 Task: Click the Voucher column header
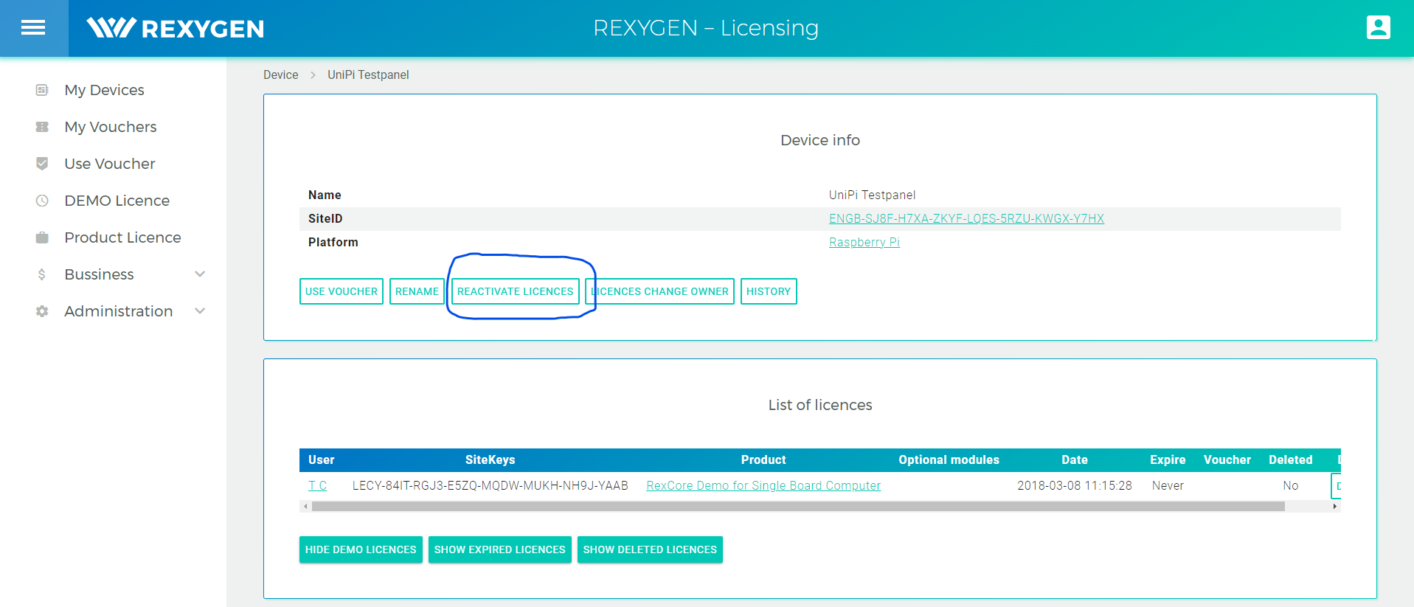(1227, 459)
